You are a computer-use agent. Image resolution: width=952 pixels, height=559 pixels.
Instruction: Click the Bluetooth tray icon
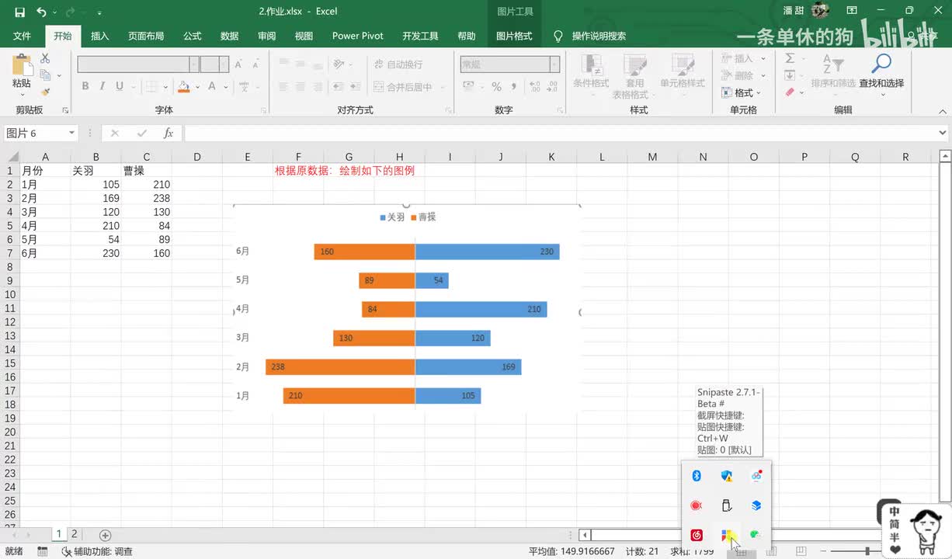(697, 476)
